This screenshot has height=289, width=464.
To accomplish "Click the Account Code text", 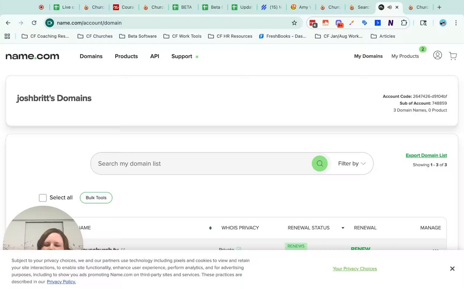I will pos(415,96).
